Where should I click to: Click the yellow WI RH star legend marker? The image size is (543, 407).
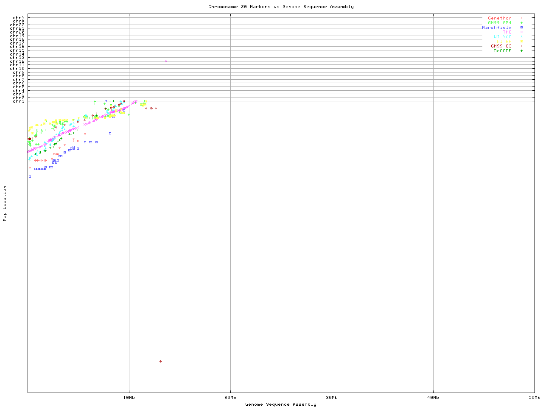pyautogui.click(x=521, y=42)
